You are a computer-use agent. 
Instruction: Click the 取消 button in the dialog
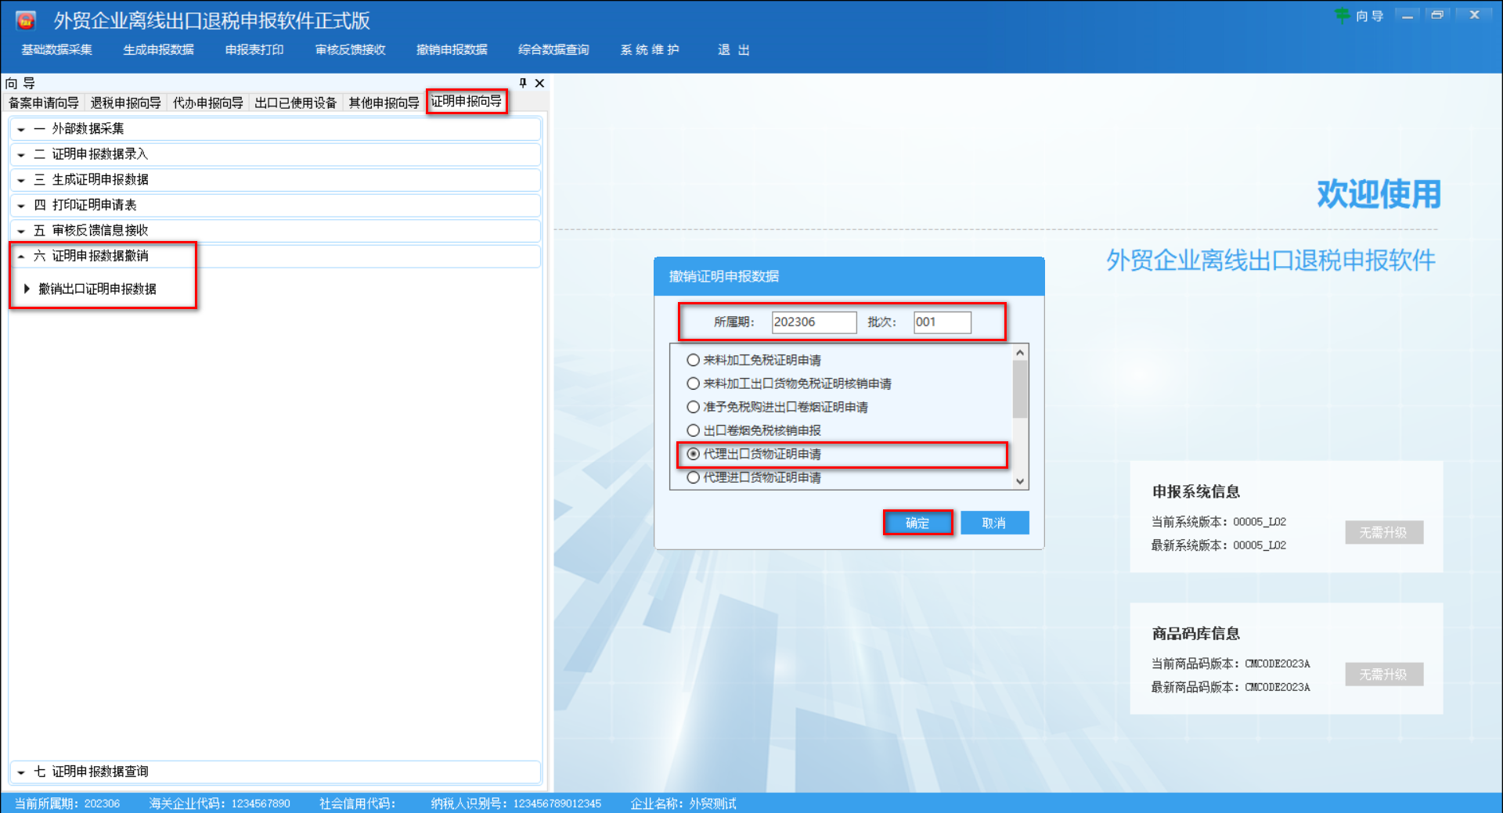[x=994, y=523]
